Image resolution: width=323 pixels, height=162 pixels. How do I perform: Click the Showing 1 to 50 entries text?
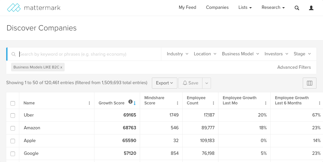point(77,83)
